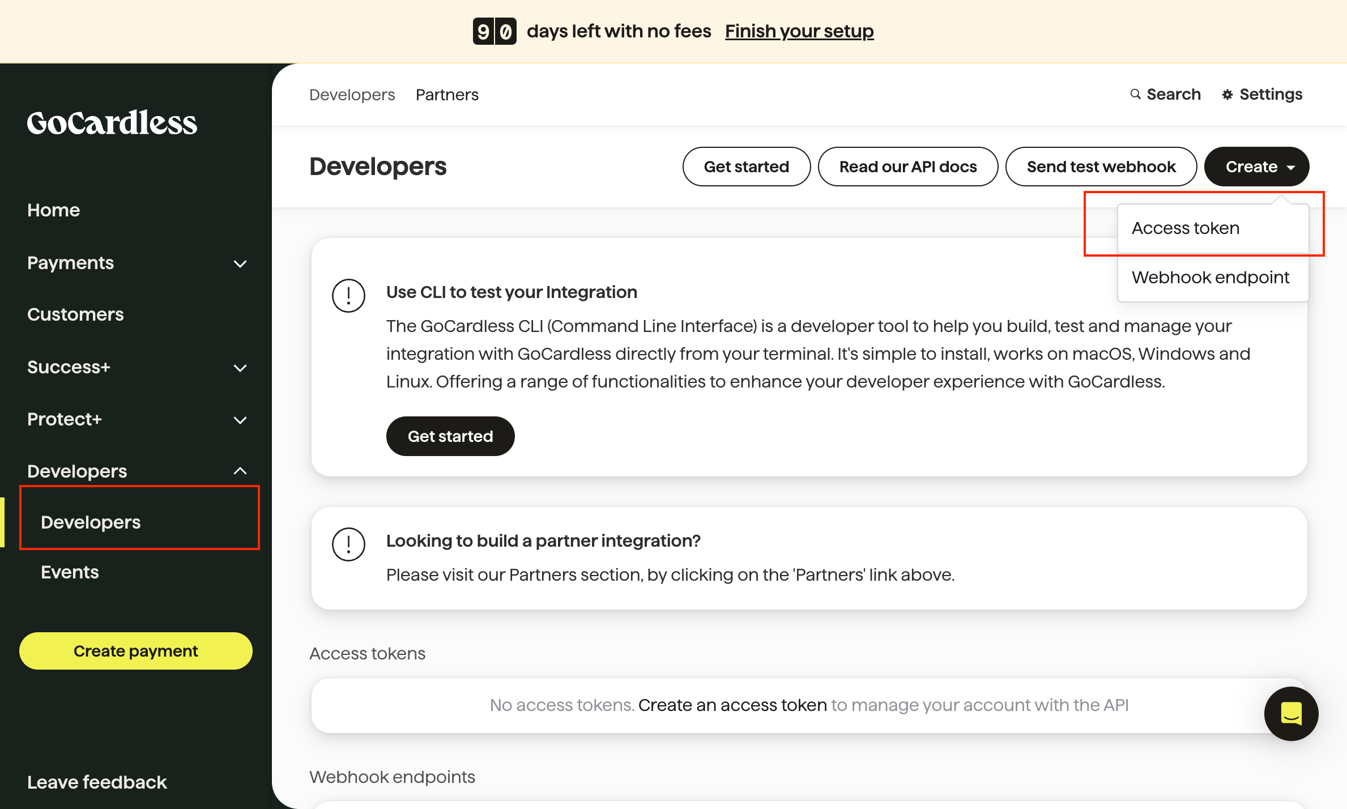Screen dimensions: 1347x809
Task: Click the Webhook endpoints section heading
Action: [392, 777]
